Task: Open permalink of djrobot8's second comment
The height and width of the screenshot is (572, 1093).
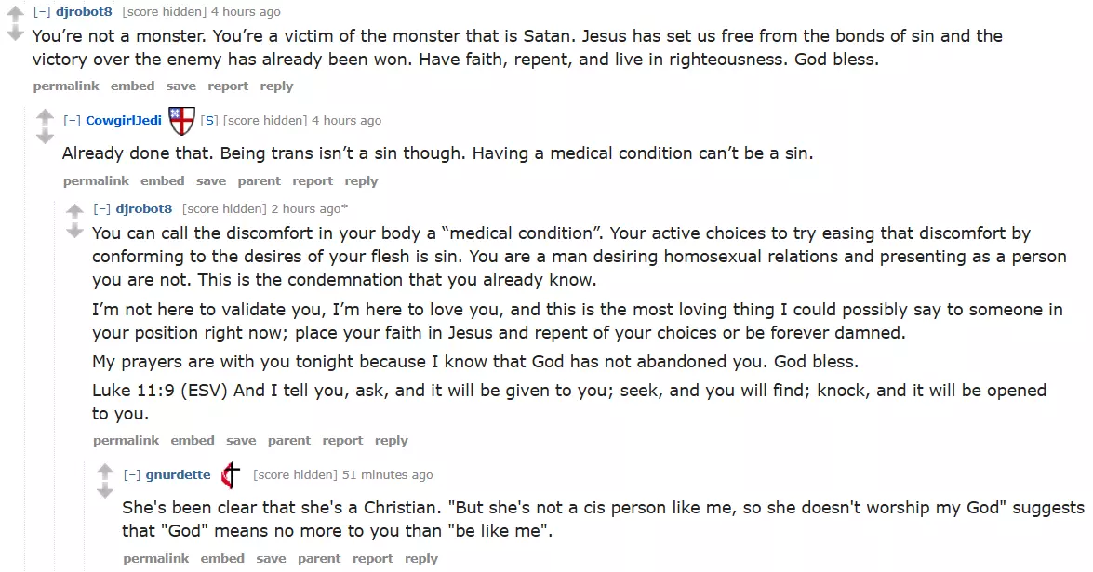Action: pos(126,441)
